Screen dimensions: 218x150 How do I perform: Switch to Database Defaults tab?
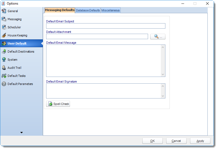[88, 10]
